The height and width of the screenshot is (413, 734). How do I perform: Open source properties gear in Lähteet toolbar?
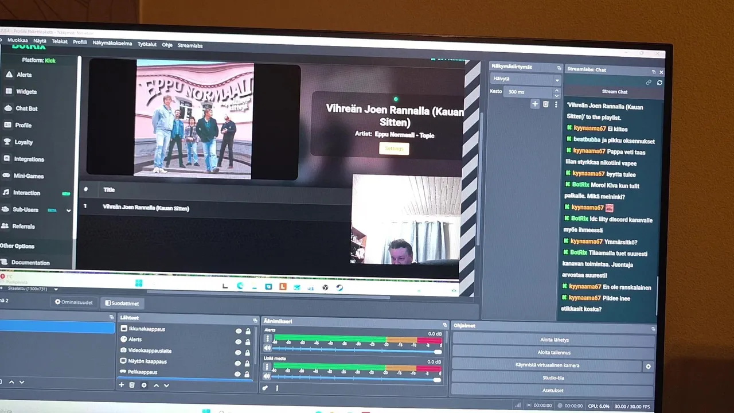144,385
